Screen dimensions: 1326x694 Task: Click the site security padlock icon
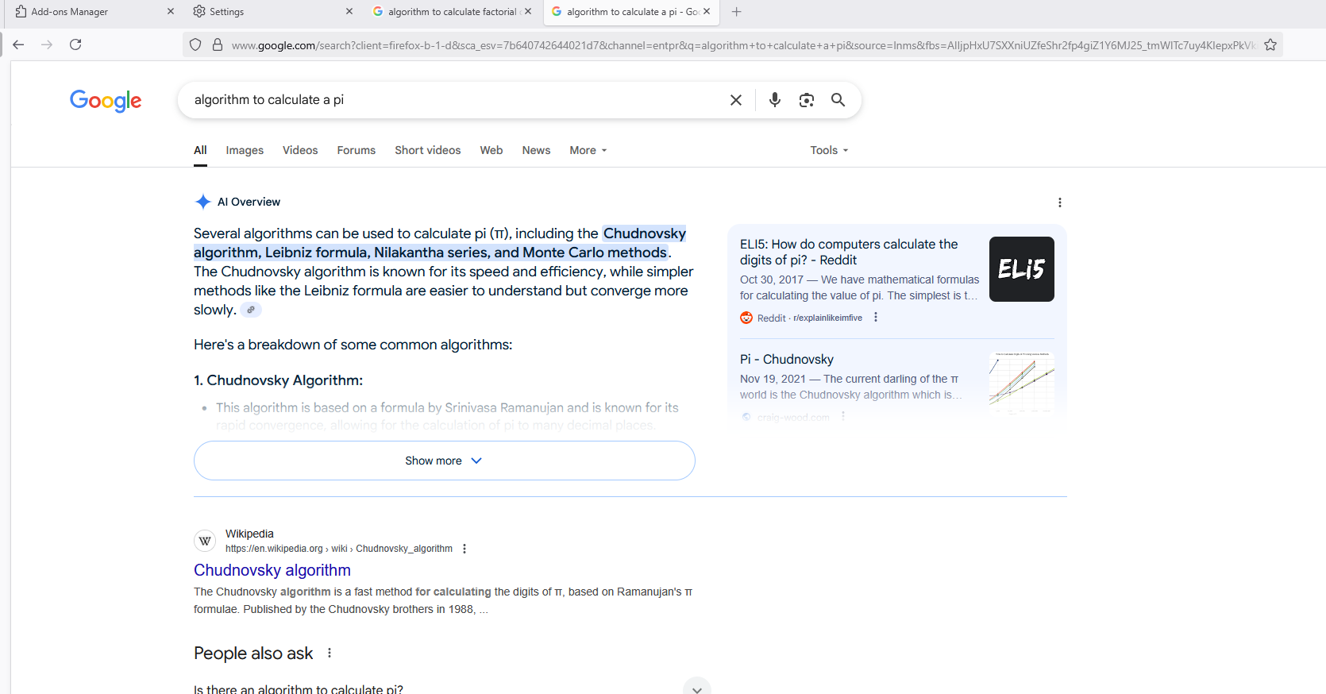coord(218,45)
